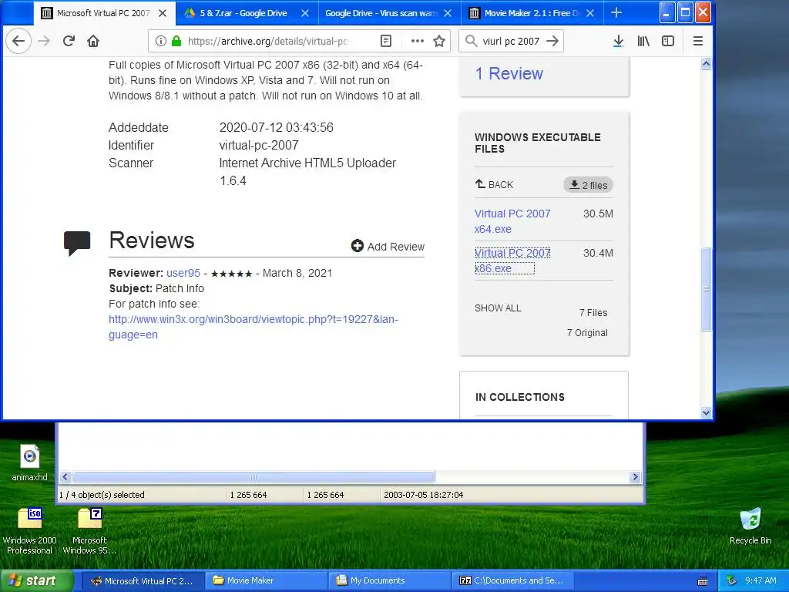The height and width of the screenshot is (592, 789).
Task: Close the 5 & 7.rar Google Drive tab
Action: [305, 13]
